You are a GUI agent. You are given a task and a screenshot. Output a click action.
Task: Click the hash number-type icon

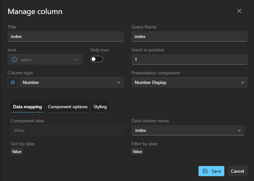tap(13, 82)
